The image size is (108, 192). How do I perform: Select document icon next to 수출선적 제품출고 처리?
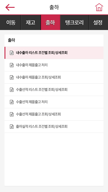(12, 102)
